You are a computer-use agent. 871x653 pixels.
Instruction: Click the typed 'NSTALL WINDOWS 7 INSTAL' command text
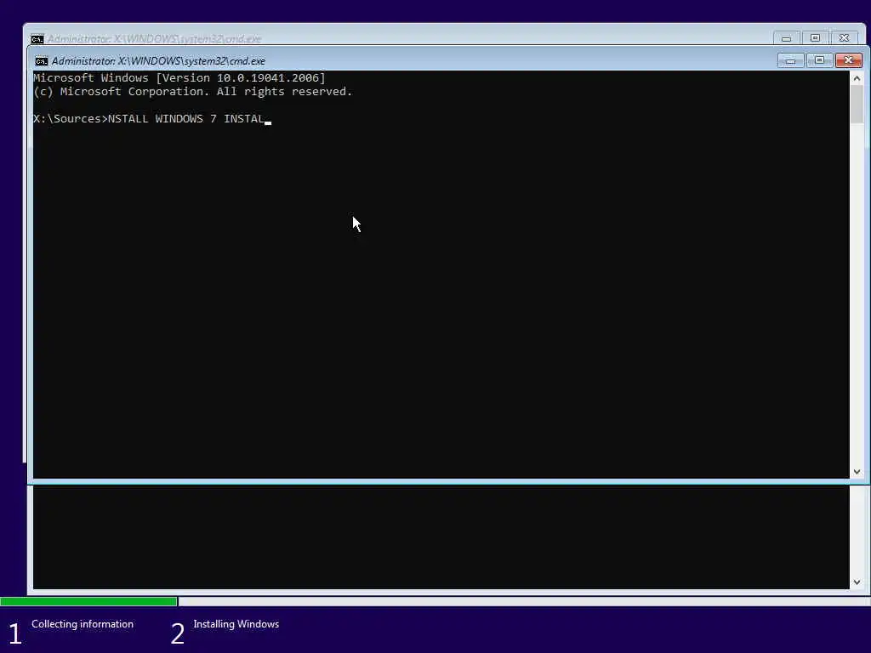(186, 119)
